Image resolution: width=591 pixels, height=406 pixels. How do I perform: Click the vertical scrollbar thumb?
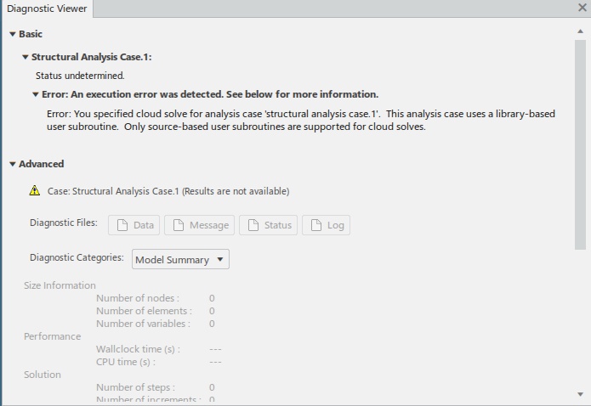(x=581, y=144)
